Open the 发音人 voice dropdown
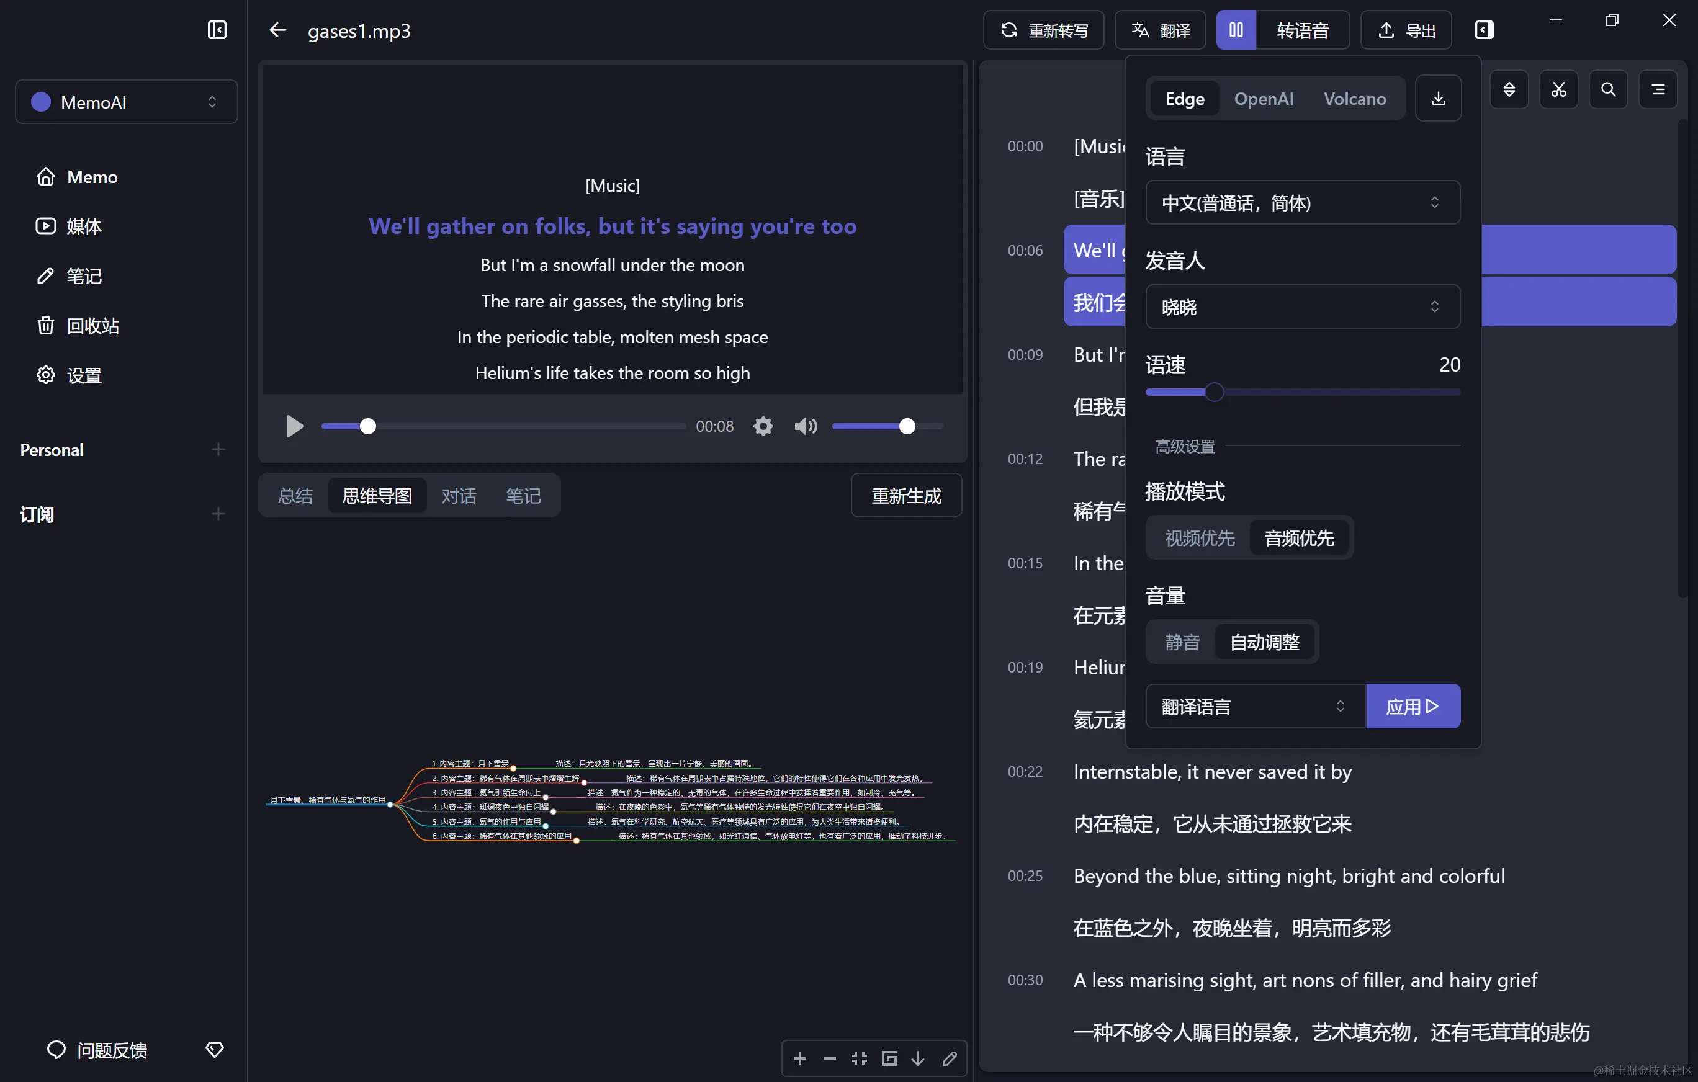This screenshot has width=1698, height=1082. (x=1301, y=306)
